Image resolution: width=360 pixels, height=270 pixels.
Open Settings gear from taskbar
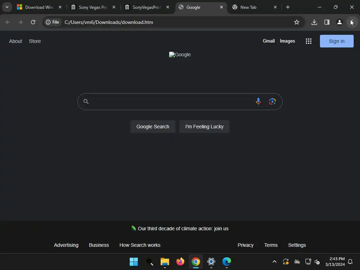pyautogui.click(x=211, y=262)
